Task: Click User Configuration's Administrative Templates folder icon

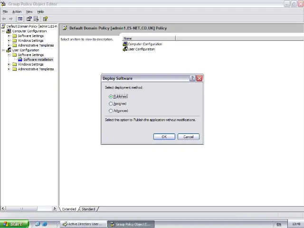Action: pyautogui.click(x=15, y=69)
